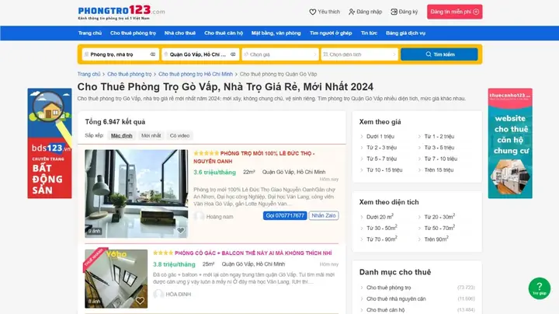Screen dimensions: 559x314
Task: Open the green help bubble icon
Action: (540, 288)
